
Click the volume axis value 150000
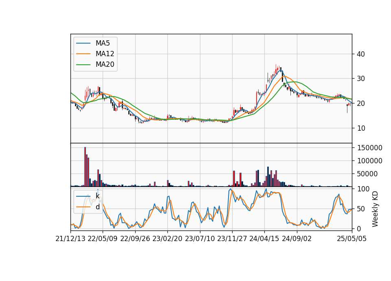click(x=369, y=148)
